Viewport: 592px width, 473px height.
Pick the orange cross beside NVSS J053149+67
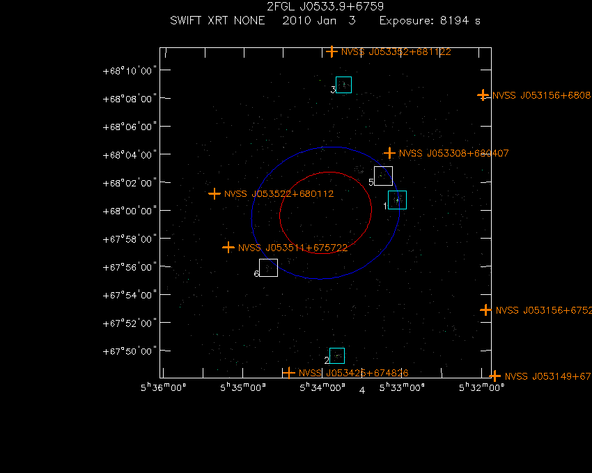[495, 376]
